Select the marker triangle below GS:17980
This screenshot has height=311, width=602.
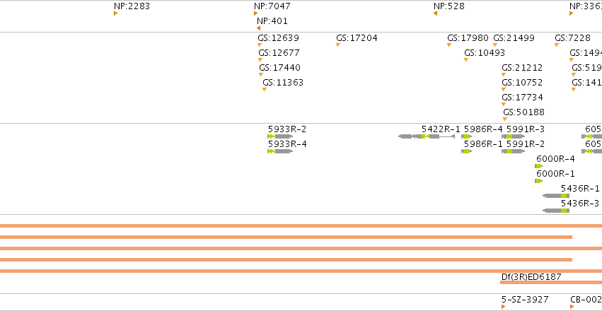pos(449,45)
